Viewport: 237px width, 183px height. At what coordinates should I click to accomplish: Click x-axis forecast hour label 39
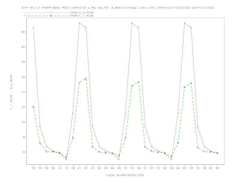(x=119, y=168)
